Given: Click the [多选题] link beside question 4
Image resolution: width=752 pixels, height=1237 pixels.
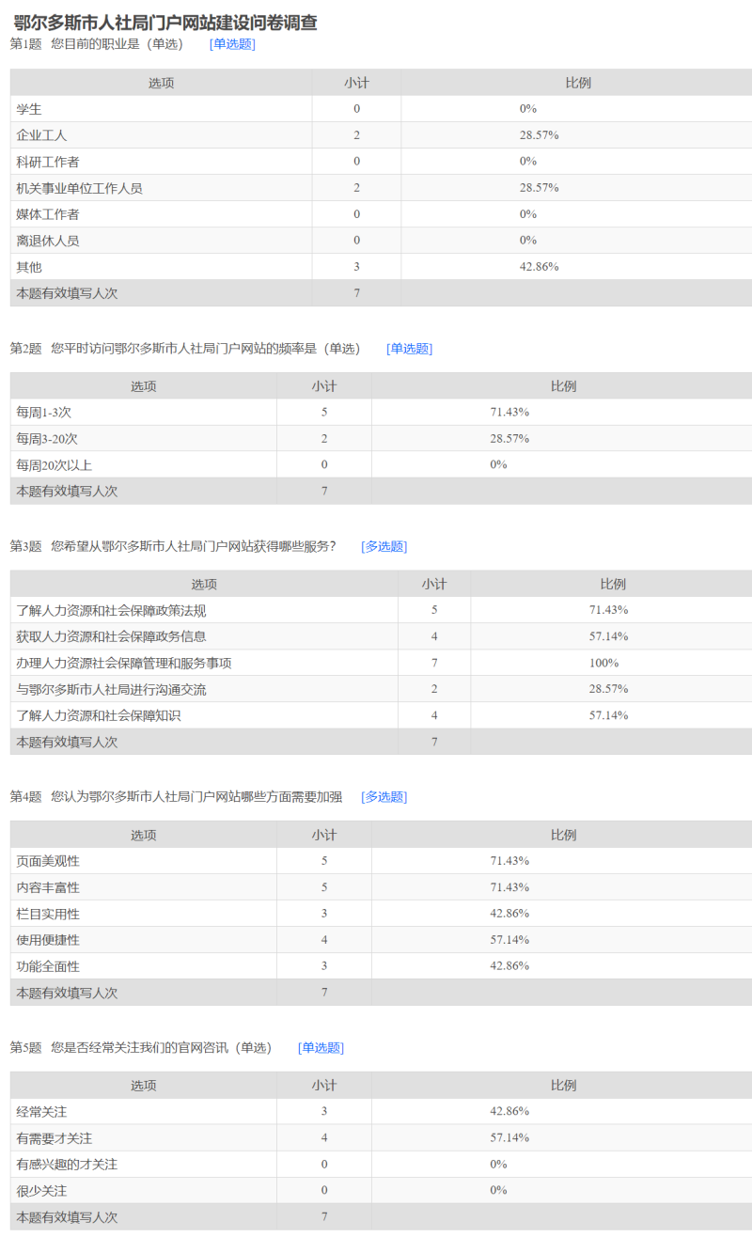Looking at the screenshot, I should (384, 797).
